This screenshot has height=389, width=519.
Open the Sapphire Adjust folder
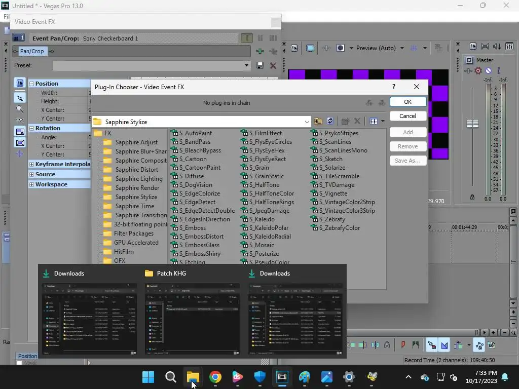click(131, 142)
